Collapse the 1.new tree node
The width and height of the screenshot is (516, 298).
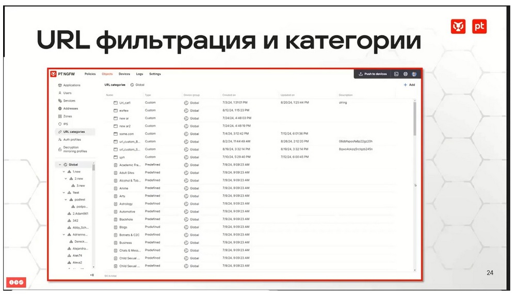64,172
